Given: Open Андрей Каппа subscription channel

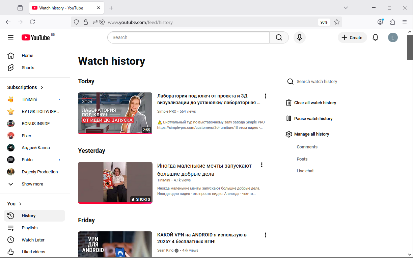Looking at the screenshot, I should pos(34,148).
